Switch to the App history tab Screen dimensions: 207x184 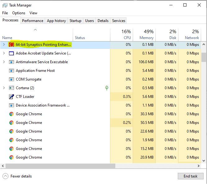click(x=56, y=21)
